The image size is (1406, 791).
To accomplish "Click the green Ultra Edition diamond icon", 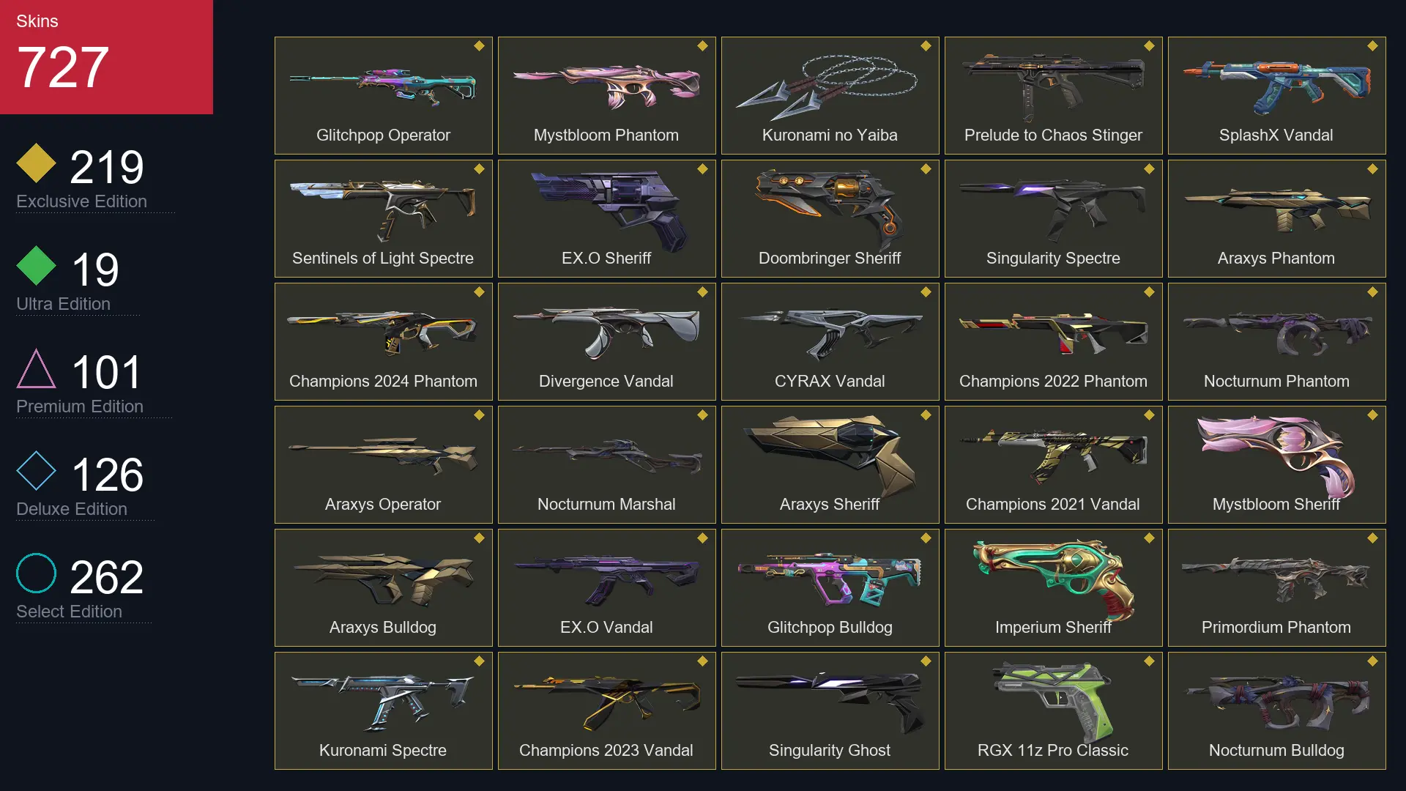I will [x=36, y=265].
